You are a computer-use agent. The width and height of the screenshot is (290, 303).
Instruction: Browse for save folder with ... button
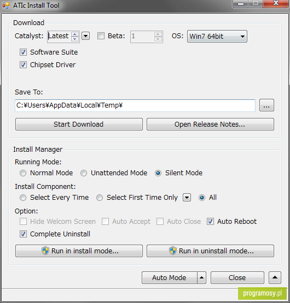pyautogui.click(x=266, y=105)
